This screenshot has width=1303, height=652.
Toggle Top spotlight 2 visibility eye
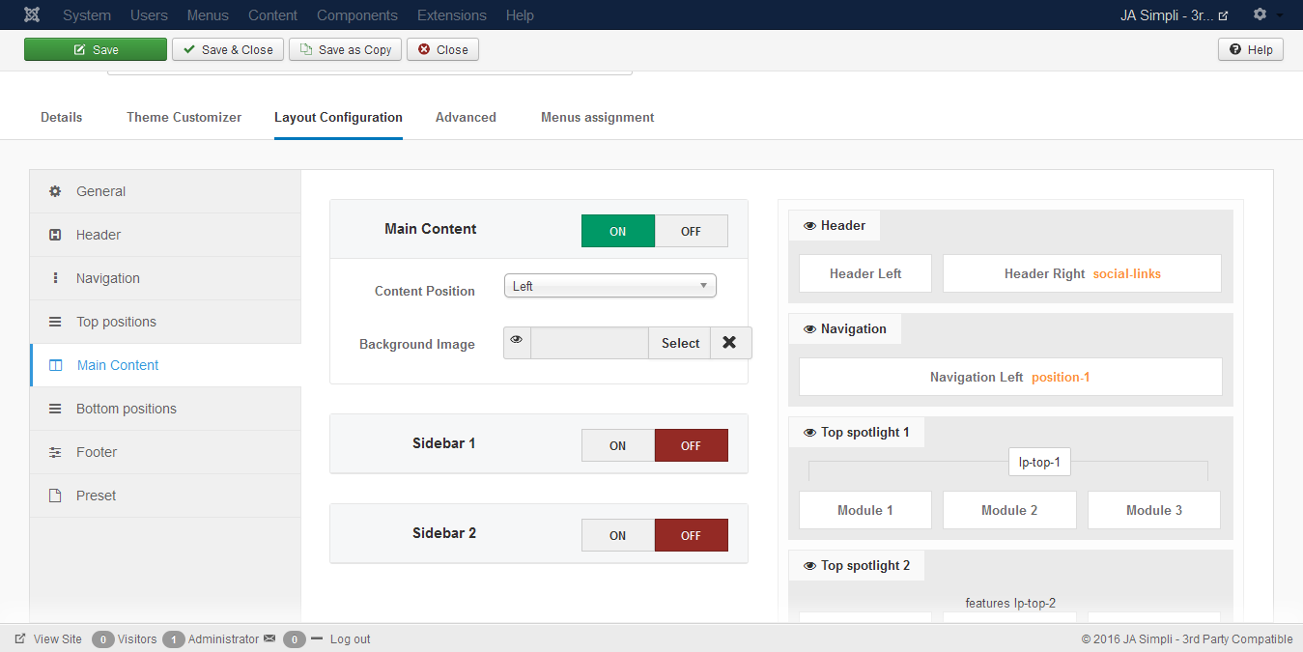point(809,565)
